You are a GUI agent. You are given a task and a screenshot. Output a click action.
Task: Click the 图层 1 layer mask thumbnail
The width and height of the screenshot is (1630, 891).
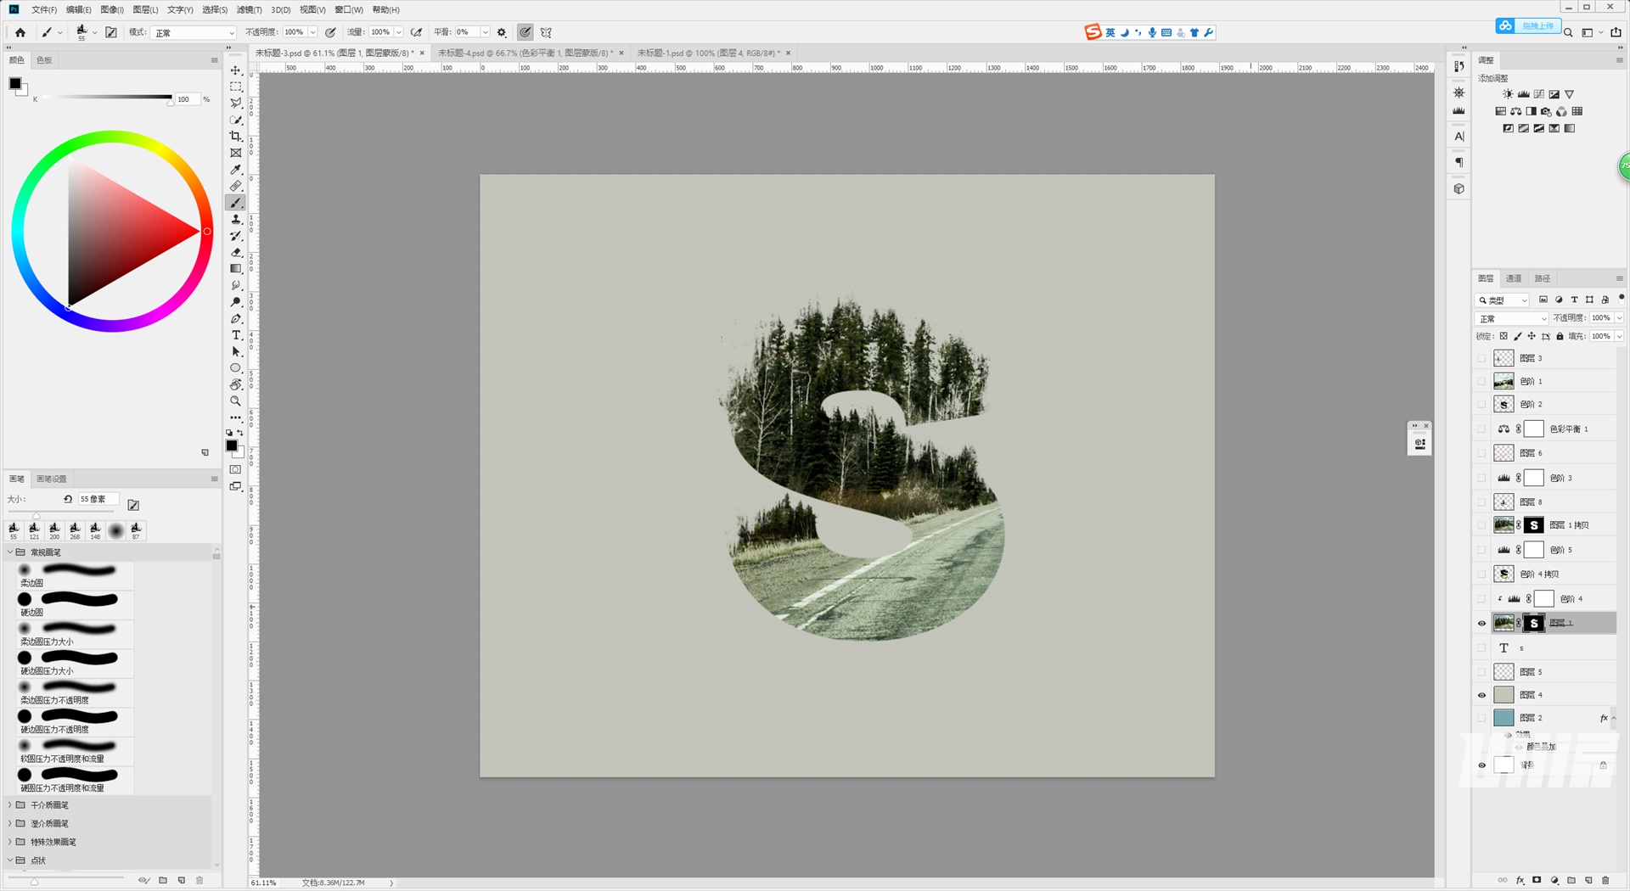1534,623
